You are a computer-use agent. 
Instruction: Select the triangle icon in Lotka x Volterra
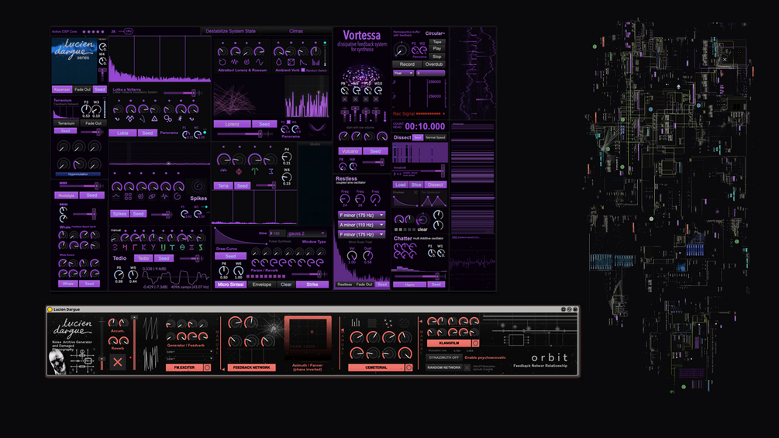[x=154, y=119]
